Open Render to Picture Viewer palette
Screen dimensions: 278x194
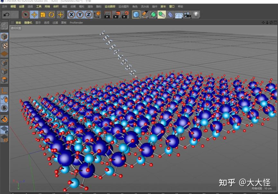[x=116, y=15]
